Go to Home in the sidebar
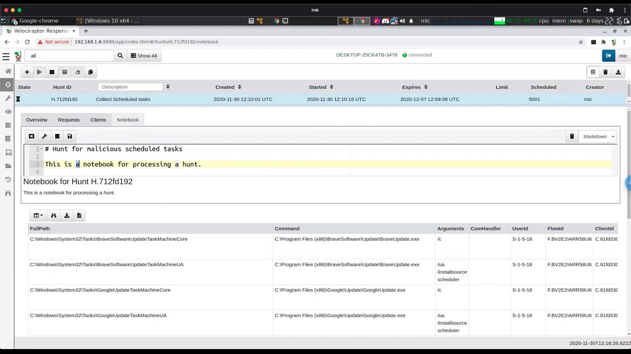This screenshot has height=354, width=631. 8,71
